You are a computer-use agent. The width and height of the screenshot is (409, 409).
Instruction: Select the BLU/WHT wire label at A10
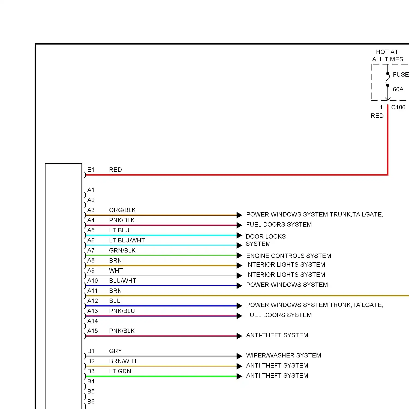[123, 281]
